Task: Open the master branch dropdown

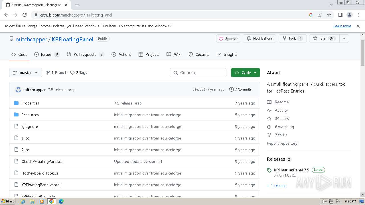Action: click(x=26, y=73)
